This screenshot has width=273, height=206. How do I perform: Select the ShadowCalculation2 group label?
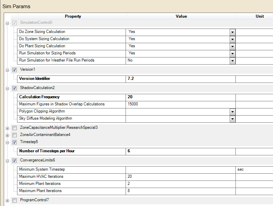(x=37, y=88)
